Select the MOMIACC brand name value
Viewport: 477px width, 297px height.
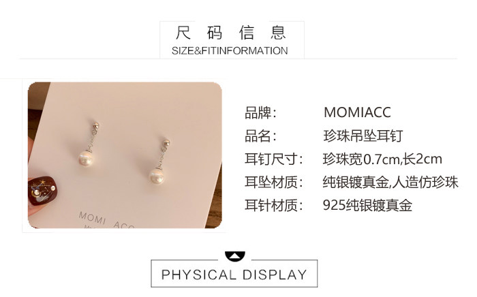pos(357,112)
